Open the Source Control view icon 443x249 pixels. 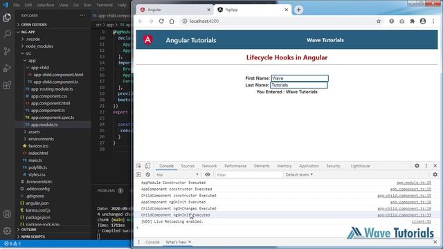click(7, 51)
